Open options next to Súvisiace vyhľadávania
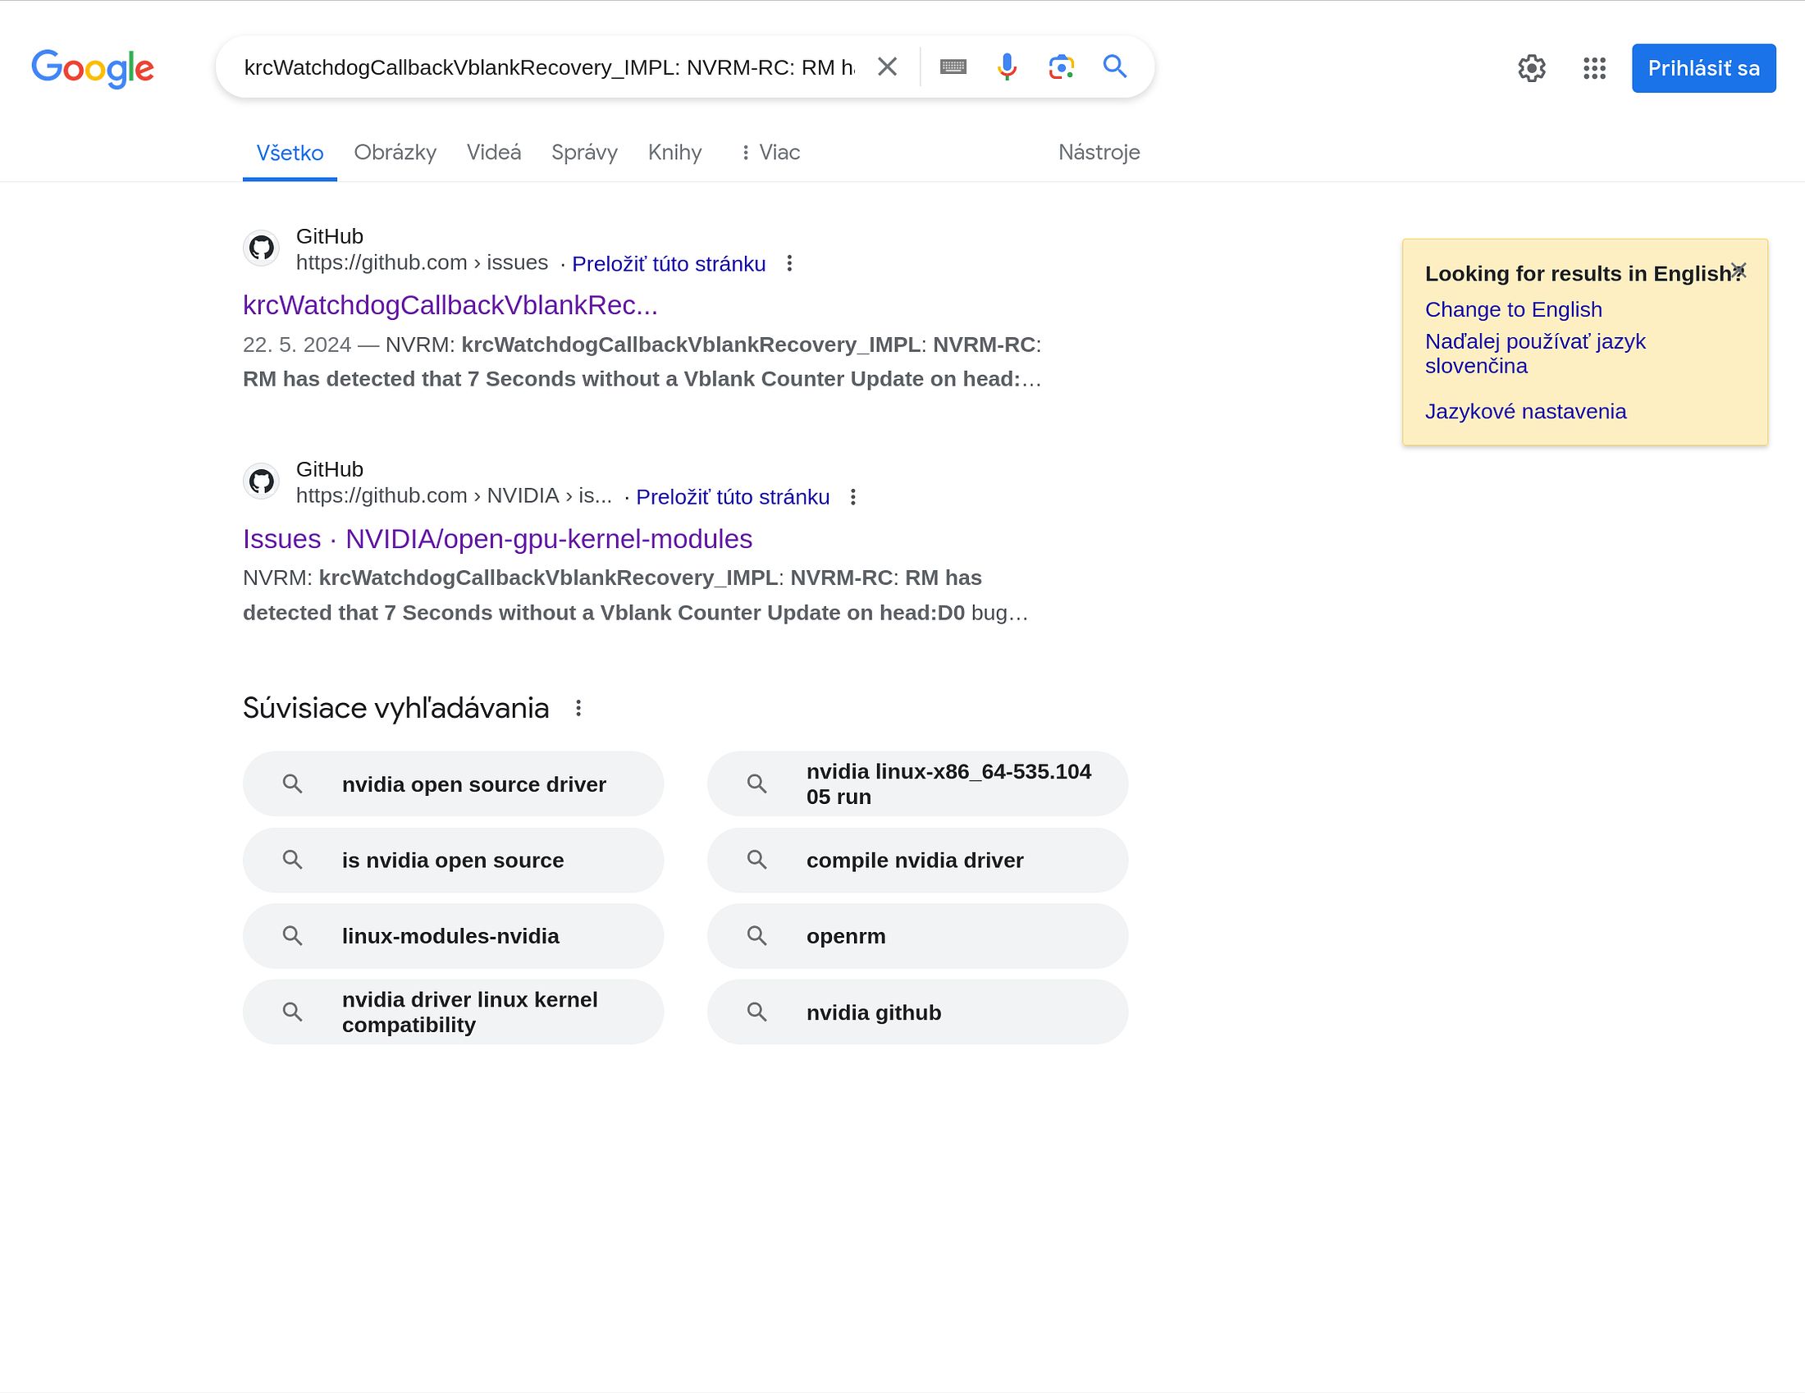1805x1393 pixels. 578,709
